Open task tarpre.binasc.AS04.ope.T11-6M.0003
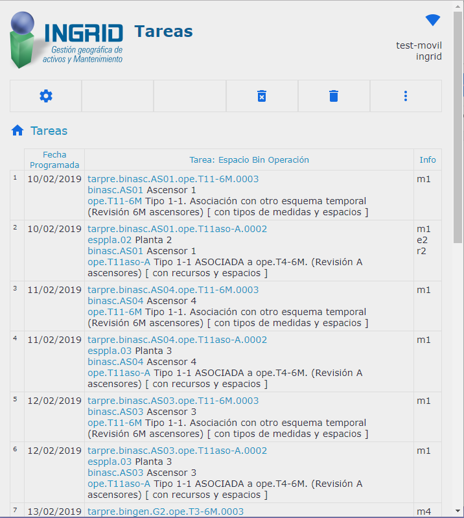Viewport: 464px width, 518px height. [x=173, y=290]
